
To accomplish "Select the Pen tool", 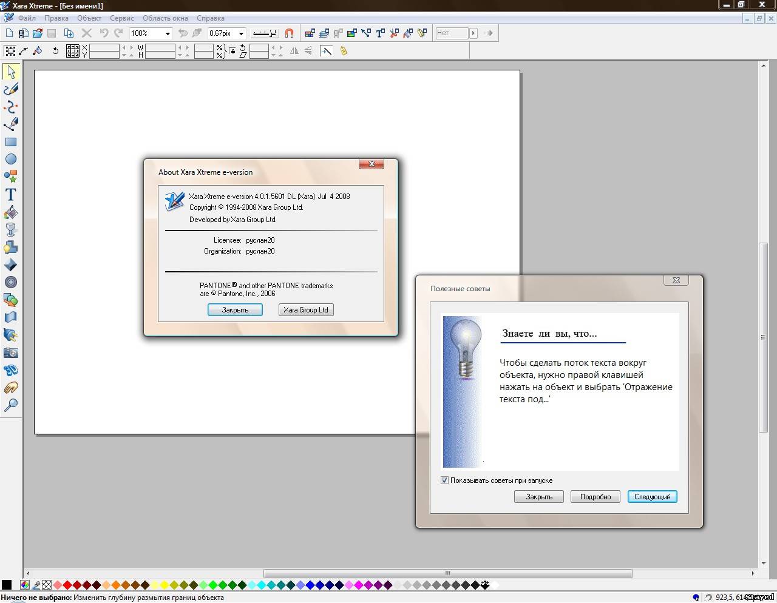I will (11, 124).
